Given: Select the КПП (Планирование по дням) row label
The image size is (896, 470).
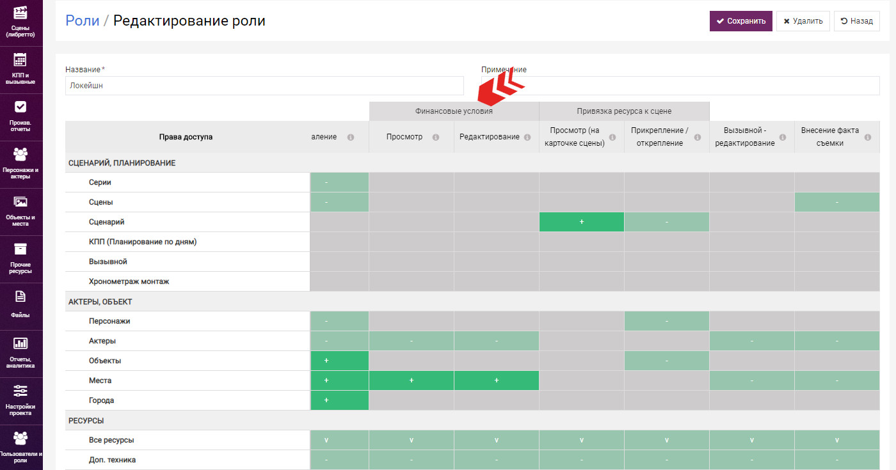Looking at the screenshot, I should [x=142, y=242].
